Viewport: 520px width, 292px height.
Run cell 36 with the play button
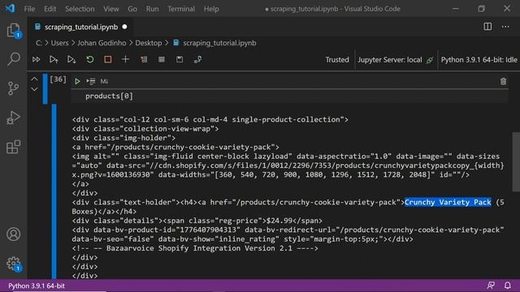pos(77,81)
